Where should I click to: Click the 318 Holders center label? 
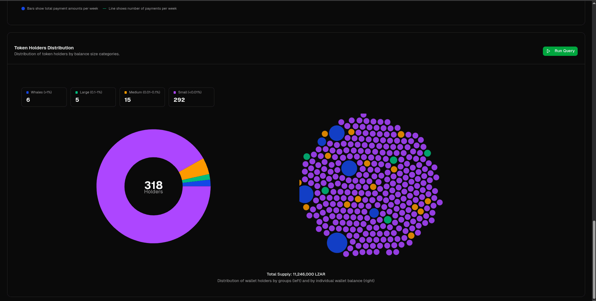(153, 187)
